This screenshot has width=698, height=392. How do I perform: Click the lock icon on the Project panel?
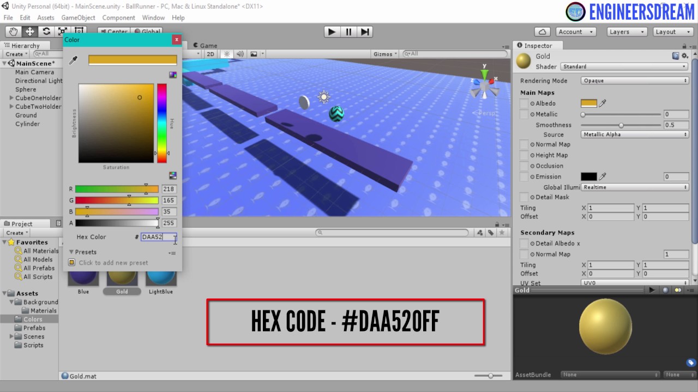[x=497, y=224]
